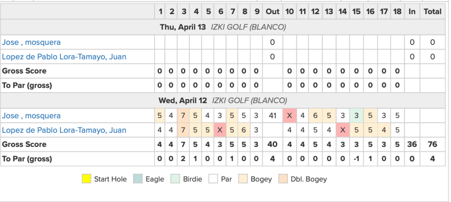Click Lopez de Pablo's red X on hole 14
This screenshot has height=202, width=451.
point(343,130)
